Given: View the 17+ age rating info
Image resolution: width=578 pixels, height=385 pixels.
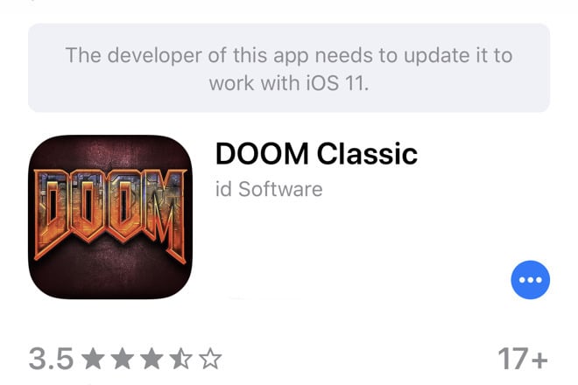Looking at the screenshot, I should pos(523,359).
